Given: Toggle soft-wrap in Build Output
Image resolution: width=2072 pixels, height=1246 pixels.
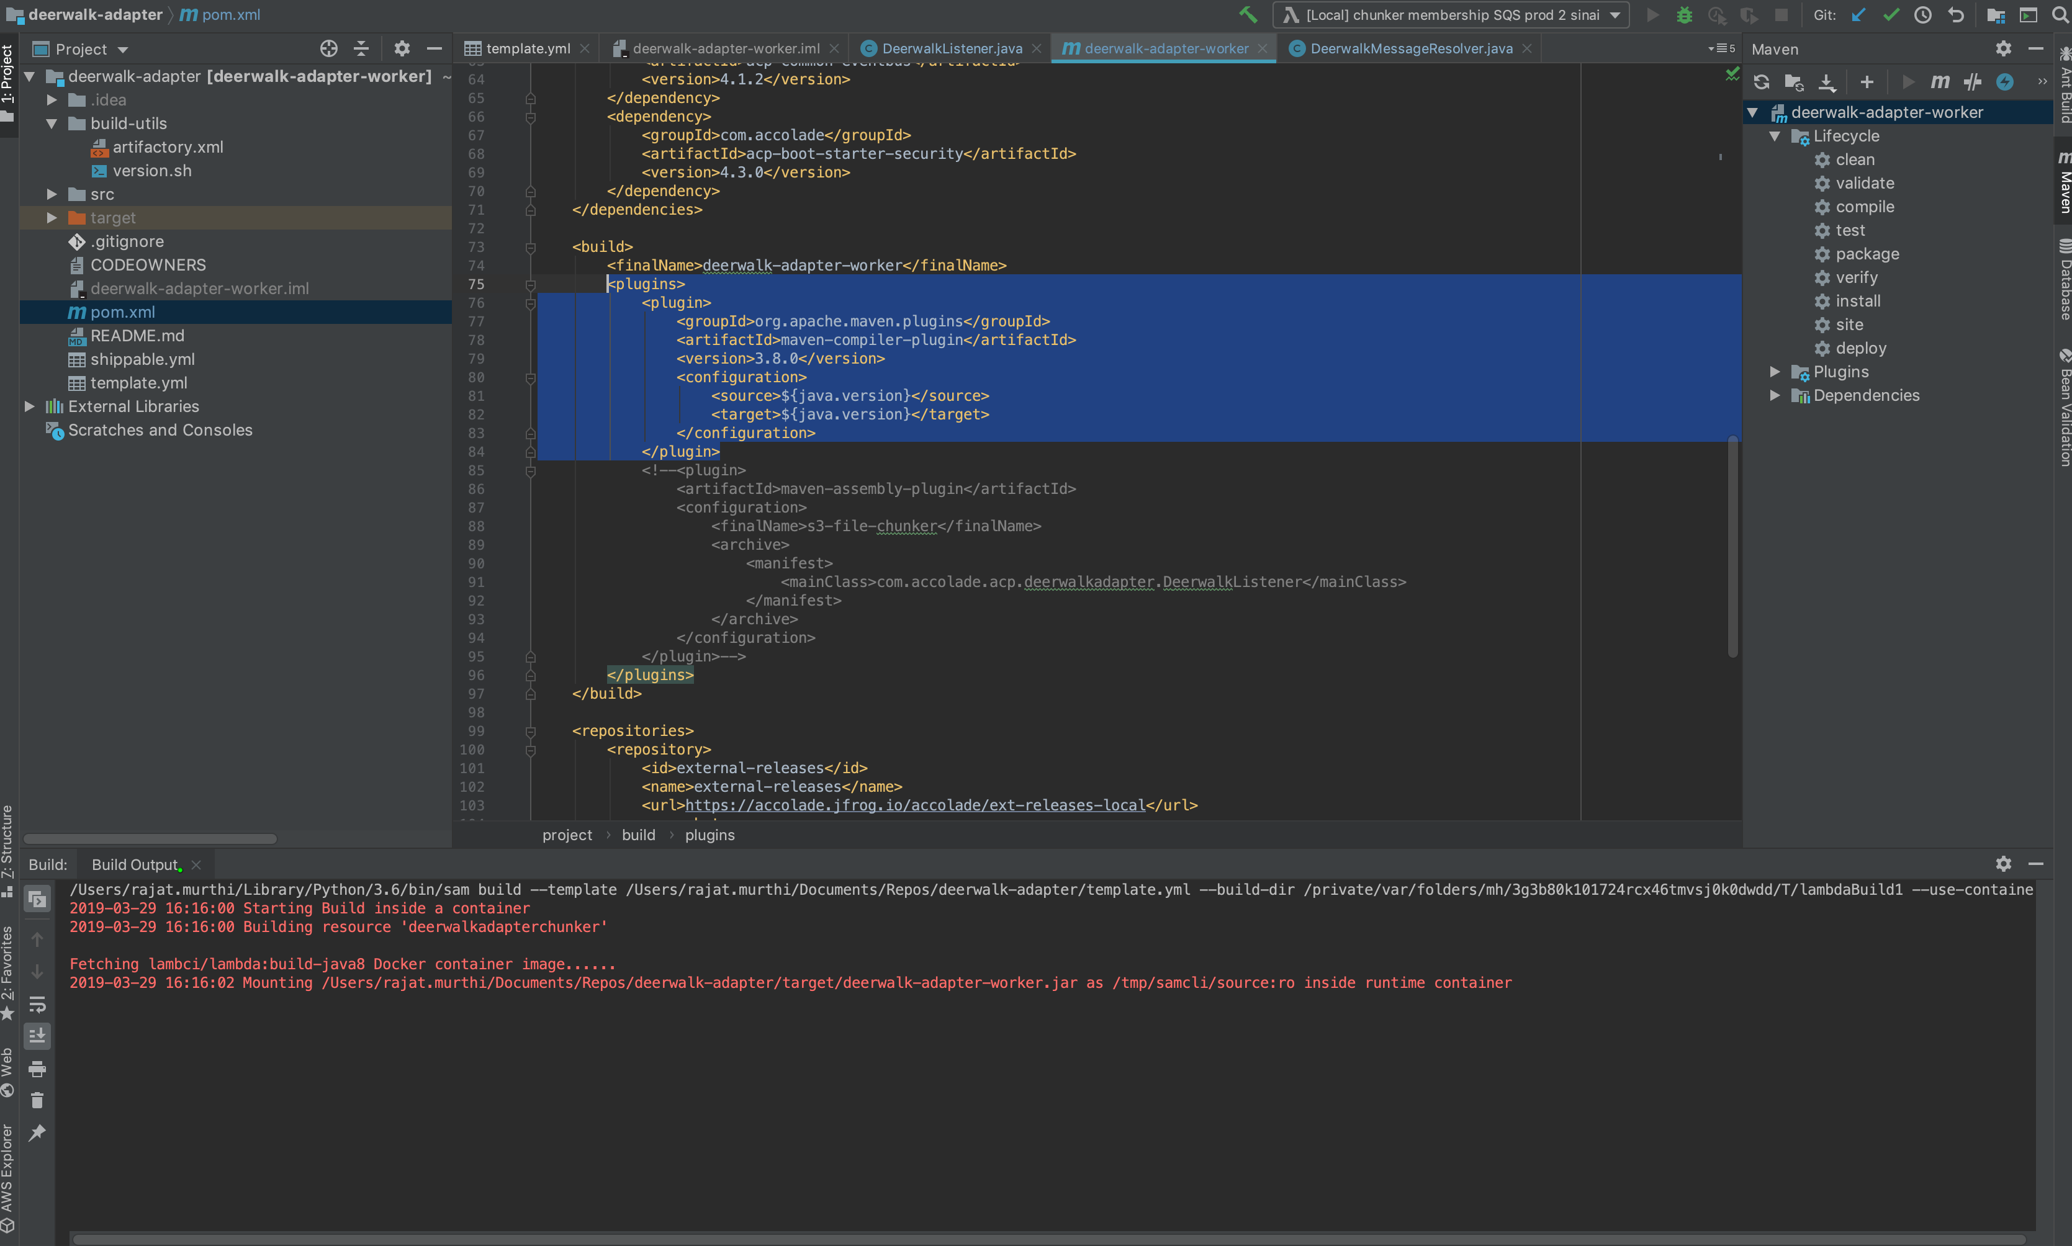Looking at the screenshot, I should pyautogui.click(x=37, y=1004).
